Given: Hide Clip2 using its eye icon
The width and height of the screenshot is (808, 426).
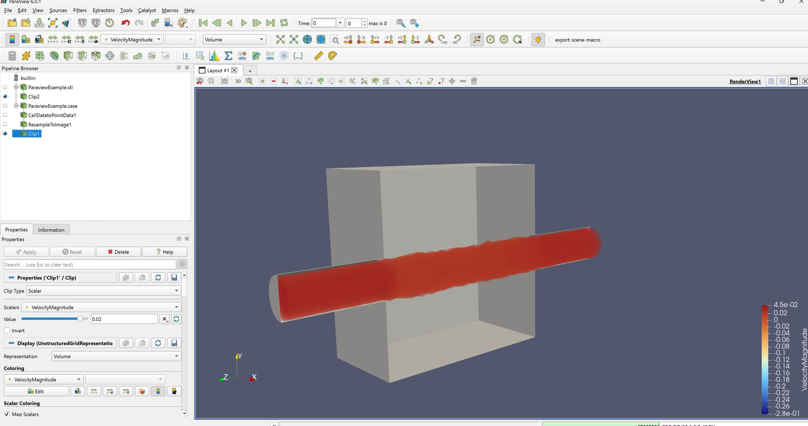Looking at the screenshot, I should coord(5,97).
